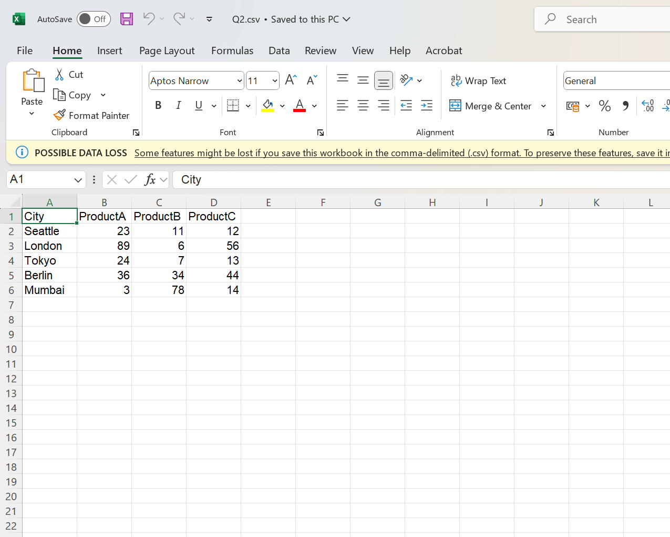Click the Undo arrow icon
The width and height of the screenshot is (670, 537).
pos(149,19)
